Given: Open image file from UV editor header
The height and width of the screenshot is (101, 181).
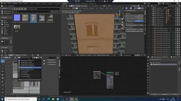Looking at the screenshot, I should (37, 58).
